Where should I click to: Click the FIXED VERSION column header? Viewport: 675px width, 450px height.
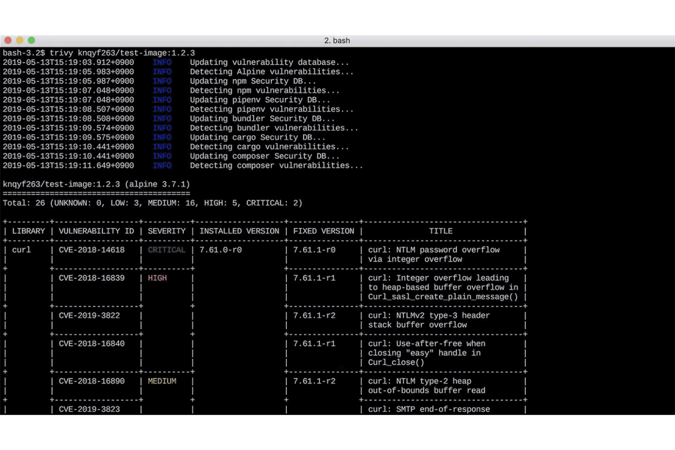(x=323, y=231)
